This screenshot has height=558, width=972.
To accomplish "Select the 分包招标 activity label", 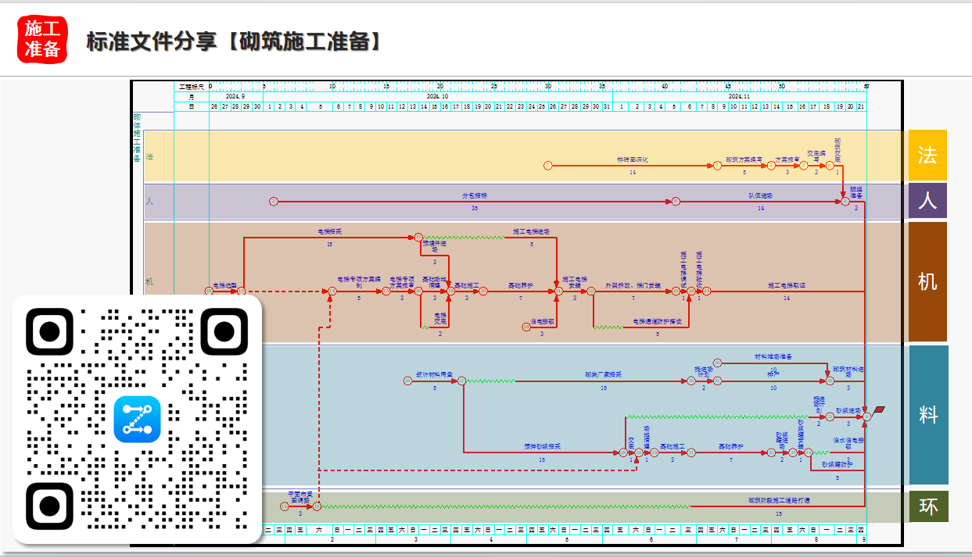I will 474,195.
